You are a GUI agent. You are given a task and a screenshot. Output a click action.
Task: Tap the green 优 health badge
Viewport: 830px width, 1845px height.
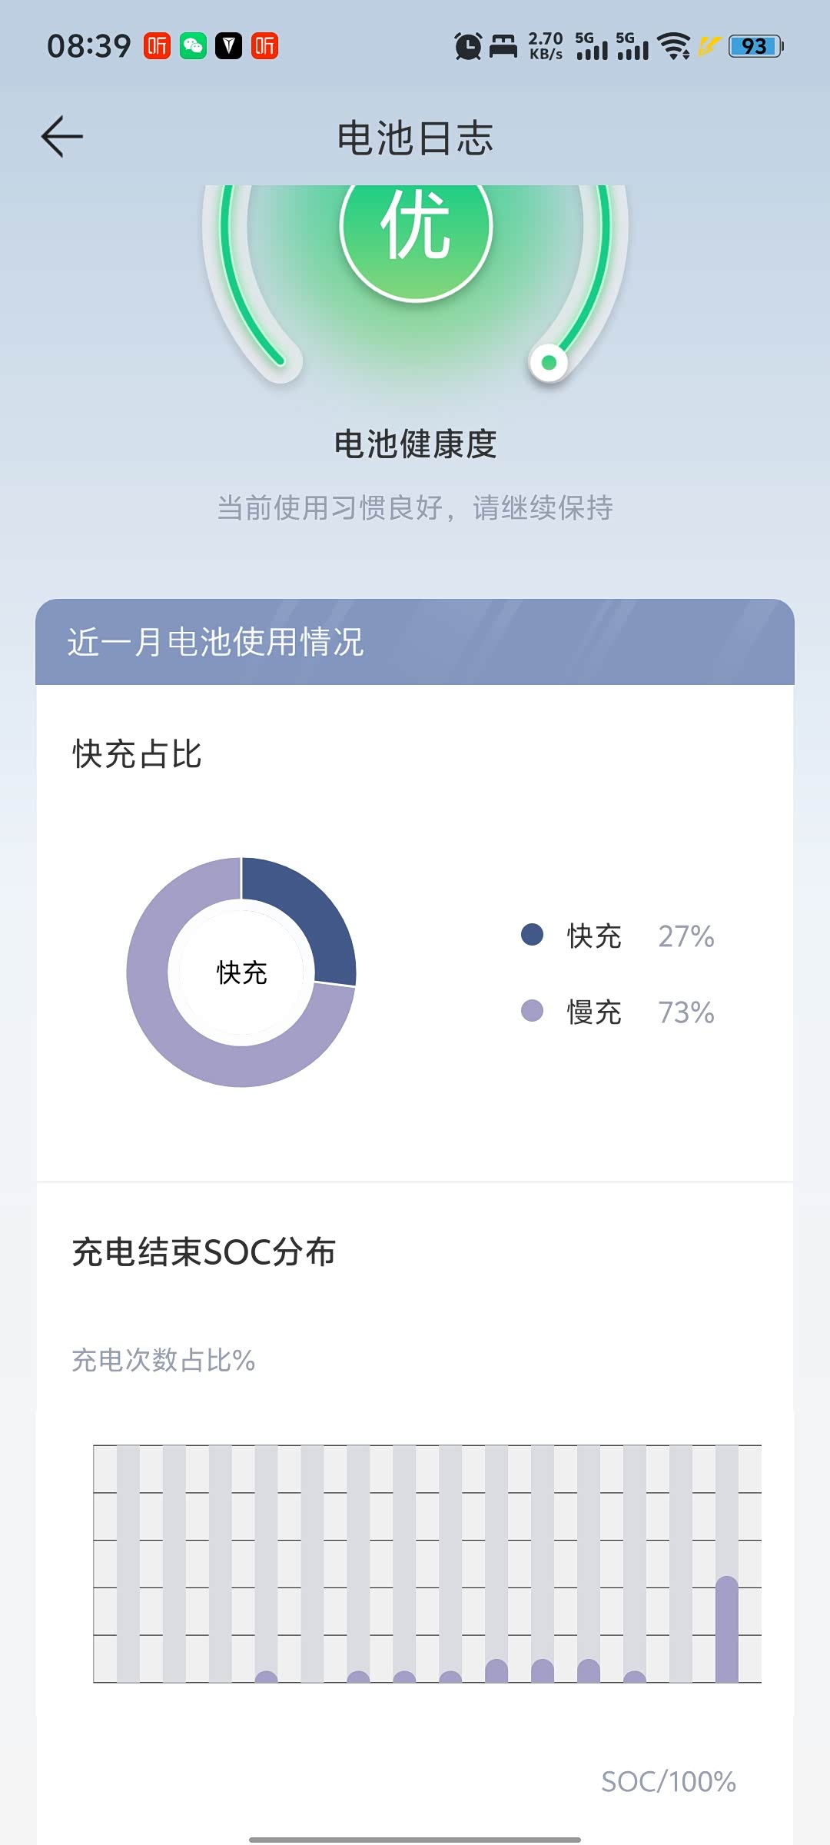click(416, 226)
